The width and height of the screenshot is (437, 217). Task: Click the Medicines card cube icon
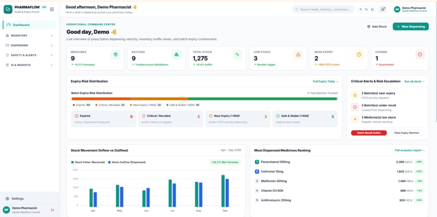pos(115,55)
